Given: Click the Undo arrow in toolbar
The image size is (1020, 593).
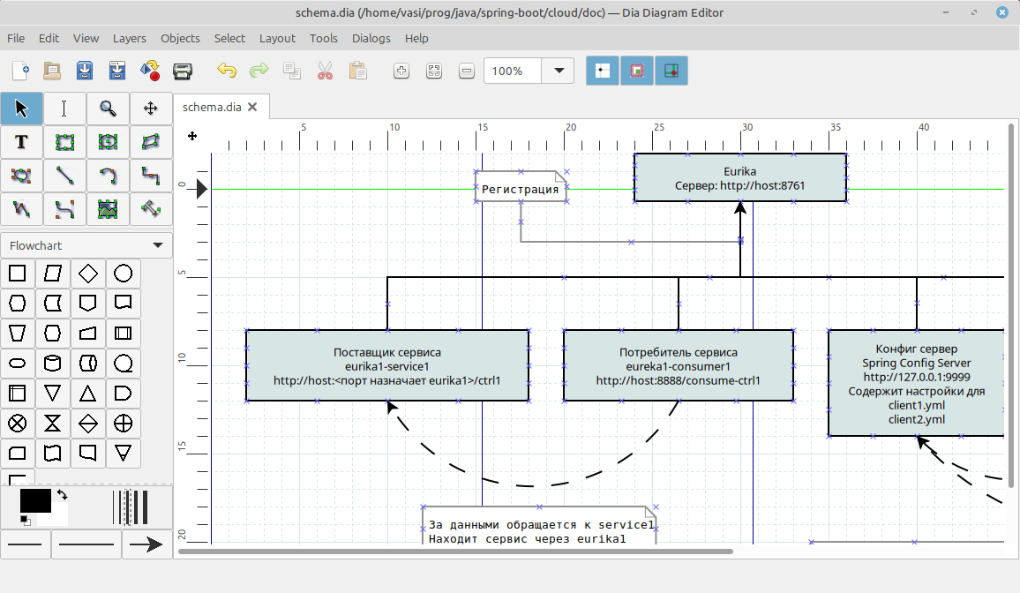Looking at the screenshot, I should pos(227,71).
